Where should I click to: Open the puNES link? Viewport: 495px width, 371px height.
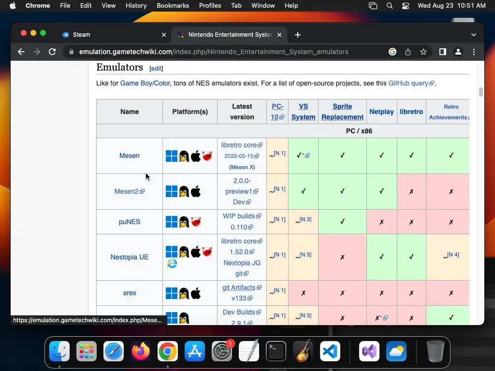[130, 222]
